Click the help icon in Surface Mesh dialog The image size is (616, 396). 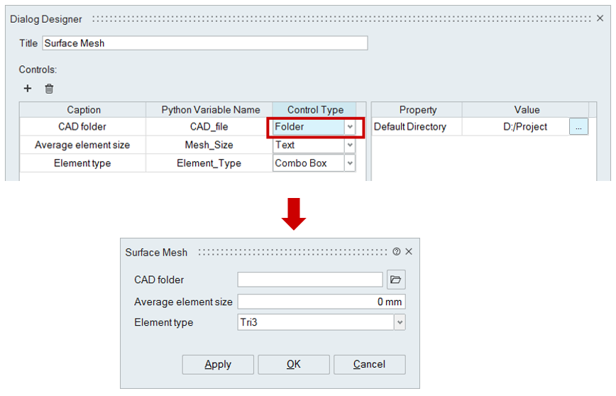396,252
